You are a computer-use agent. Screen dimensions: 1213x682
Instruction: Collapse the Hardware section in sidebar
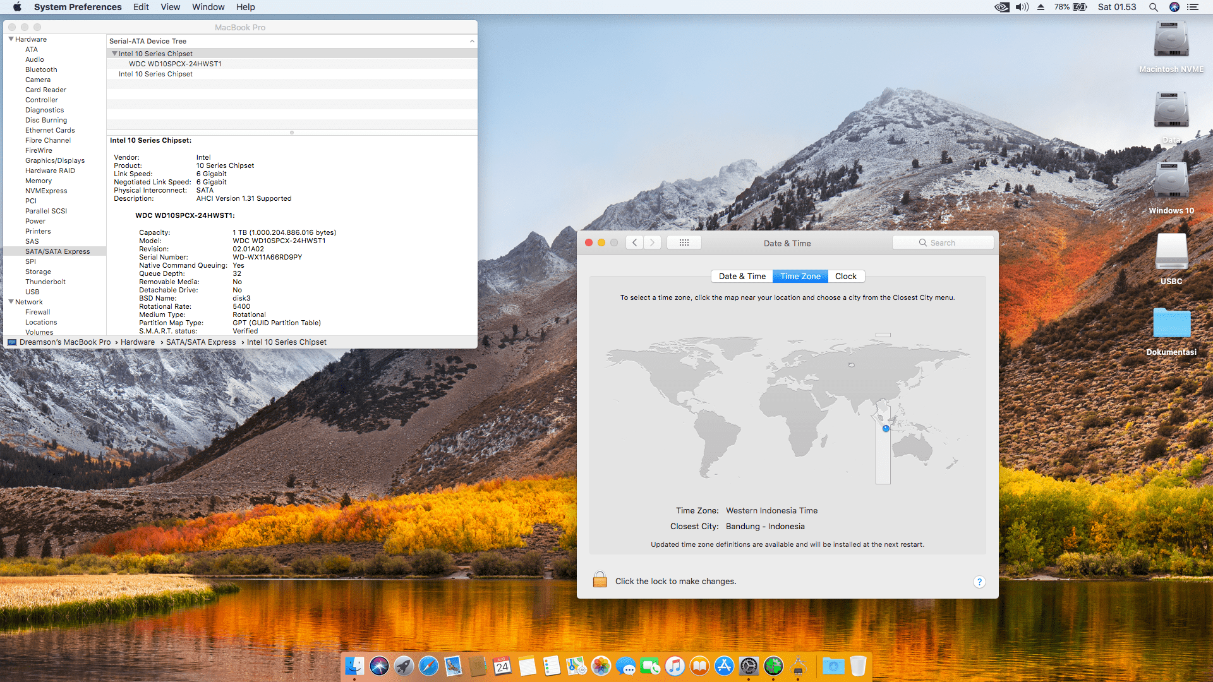(x=11, y=39)
